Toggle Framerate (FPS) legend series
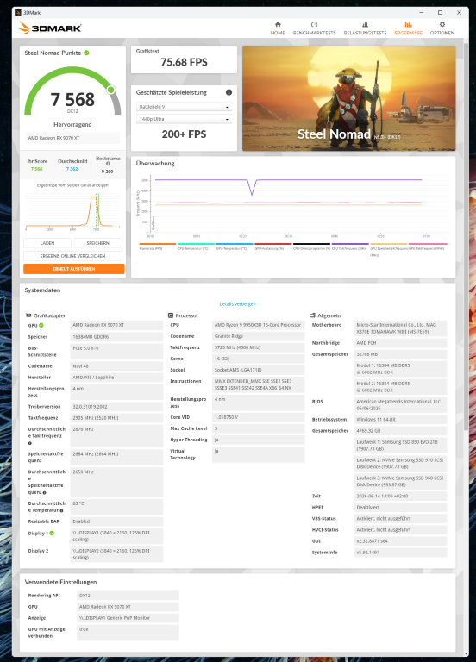 click(x=158, y=247)
